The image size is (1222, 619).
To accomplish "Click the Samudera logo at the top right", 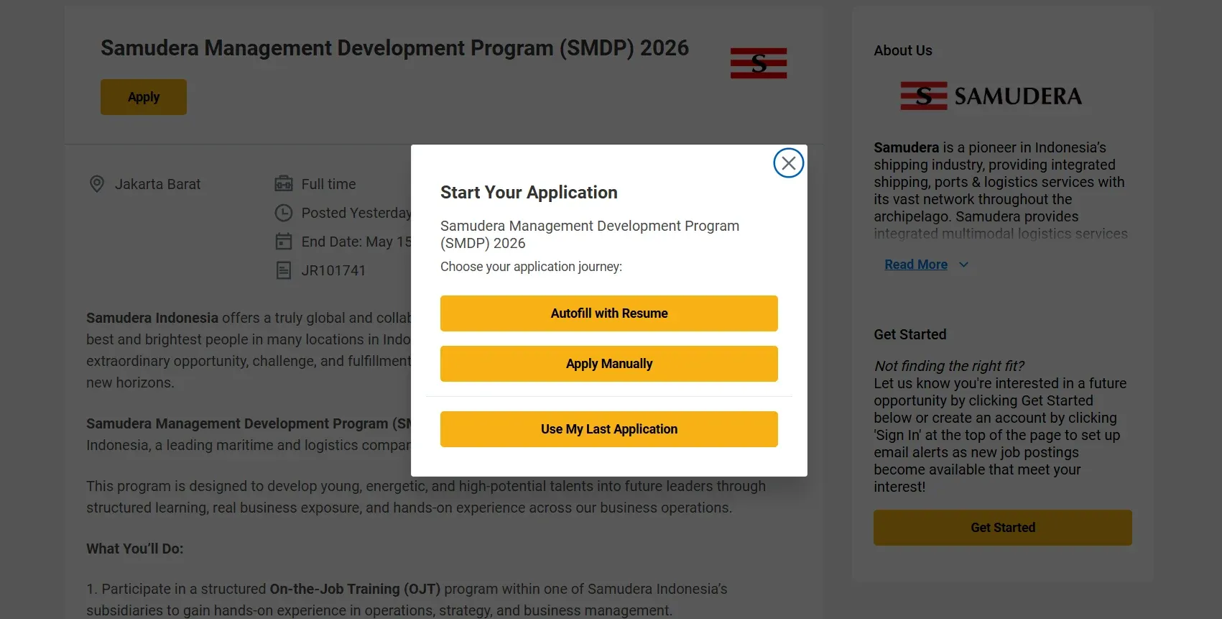I will 758,63.
